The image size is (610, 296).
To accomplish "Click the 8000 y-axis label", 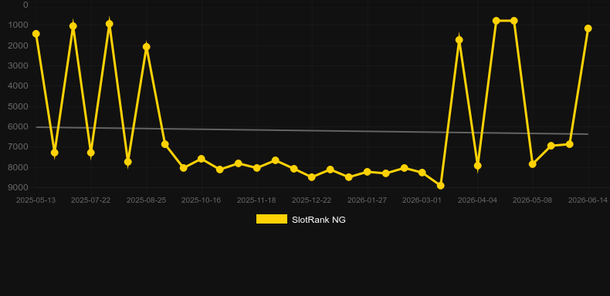I will tap(19, 167).
